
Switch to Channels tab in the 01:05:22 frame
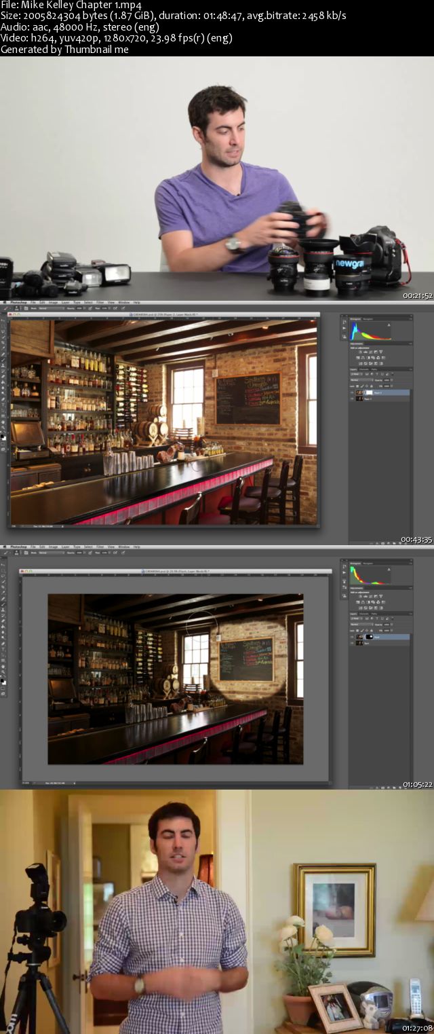(364, 614)
